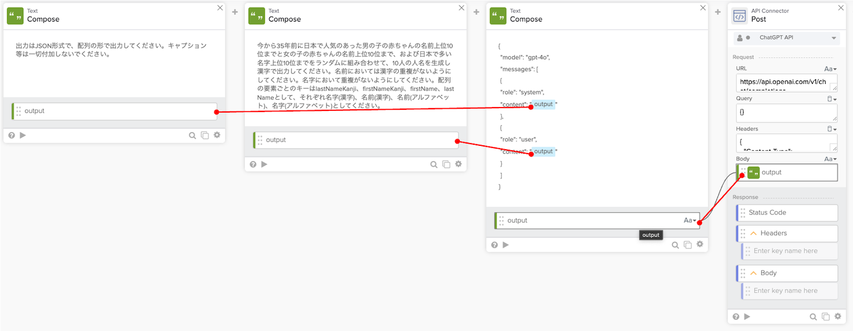Duplicate the gpt-4o JSON Compose card via copy icon
853x331 pixels.
tap(688, 245)
